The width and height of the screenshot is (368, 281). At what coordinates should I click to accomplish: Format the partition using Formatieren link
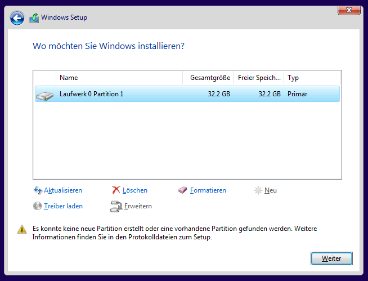coord(208,190)
